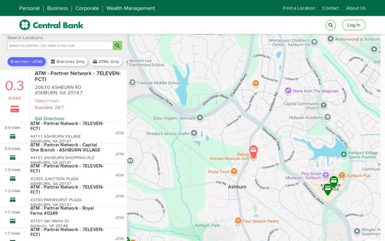Open Corporate menu

point(87,8)
